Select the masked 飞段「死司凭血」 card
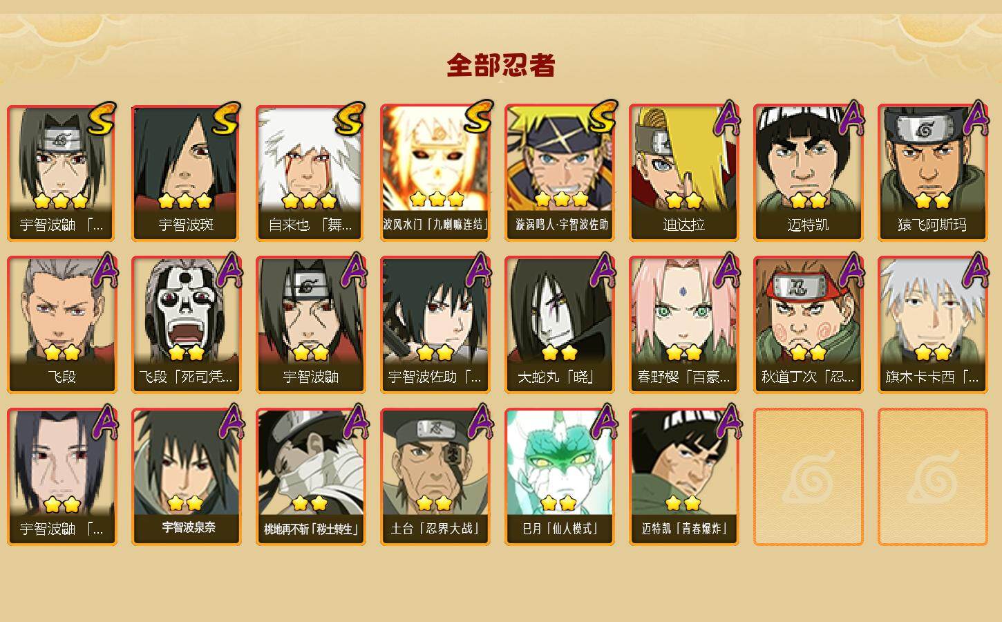1002x622 pixels. point(187,325)
